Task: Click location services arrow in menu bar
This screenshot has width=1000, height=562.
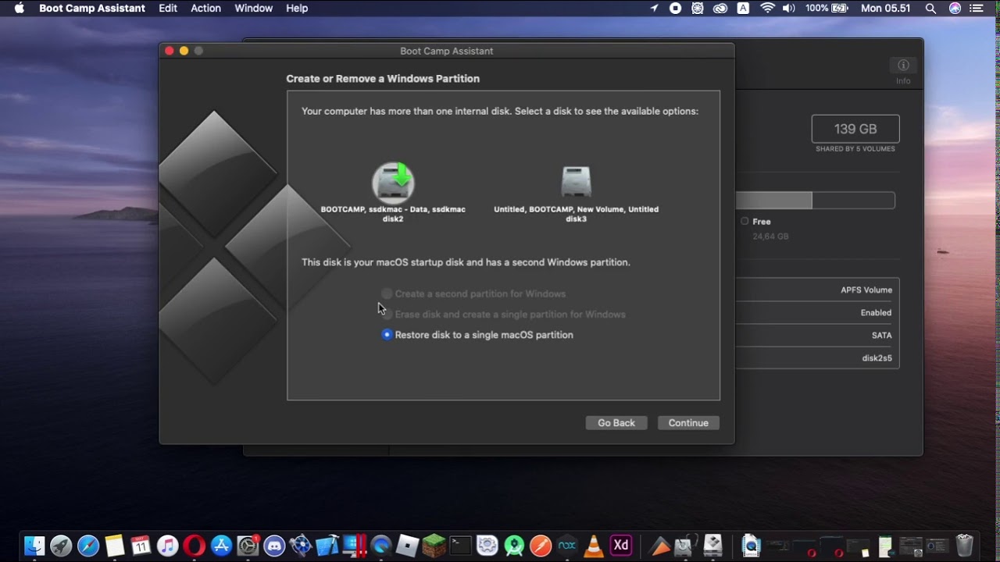Action: pos(655,8)
